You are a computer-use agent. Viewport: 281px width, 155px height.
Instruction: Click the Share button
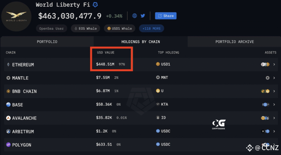point(166,16)
